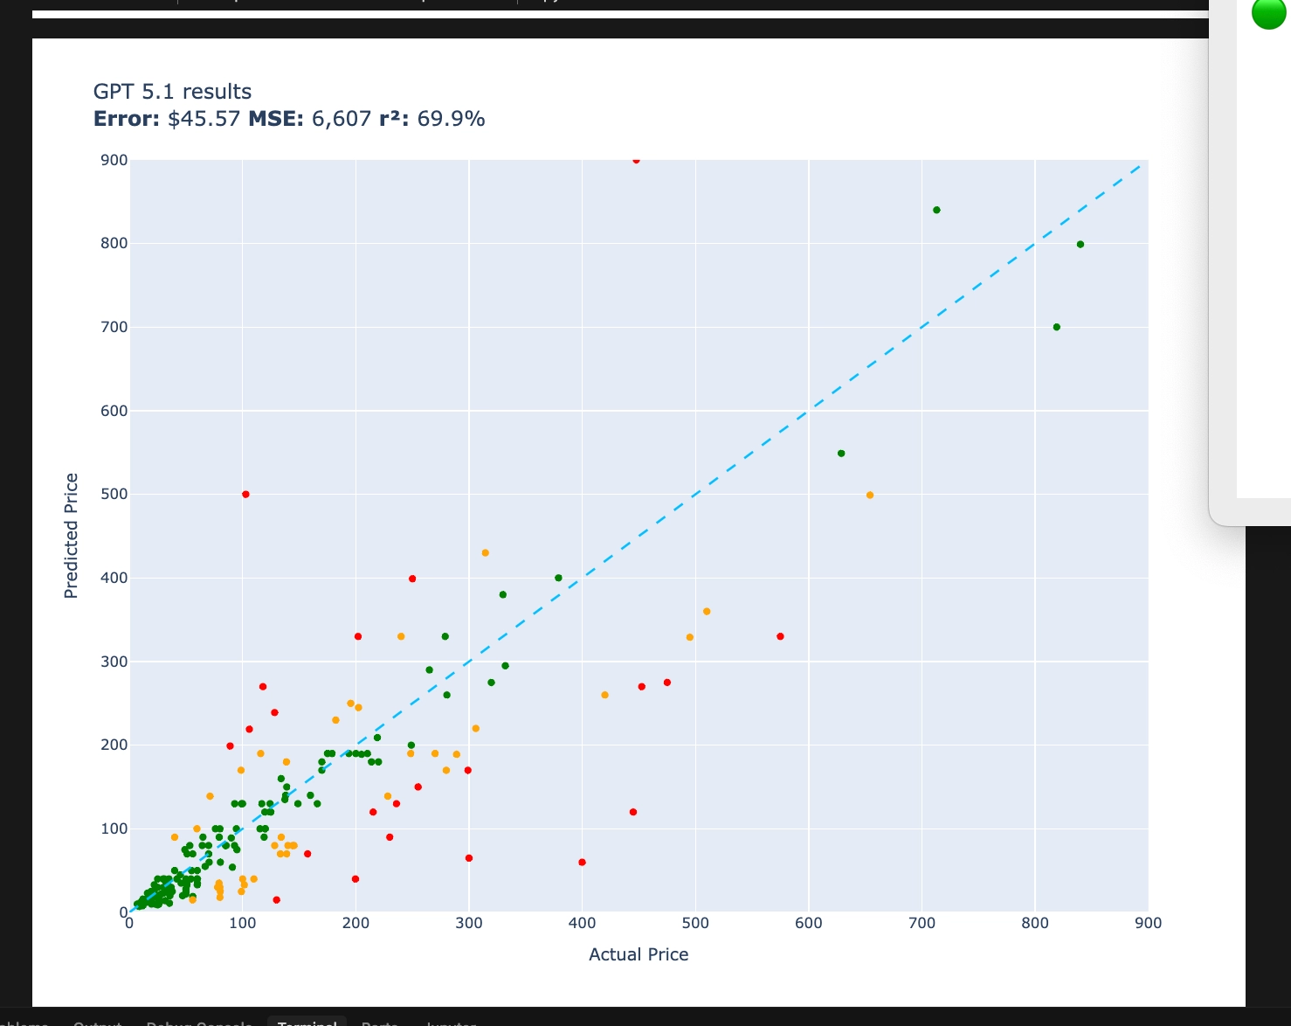Click the 'Predicted Price' y-axis label

pyautogui.click(x=72, y=536)
